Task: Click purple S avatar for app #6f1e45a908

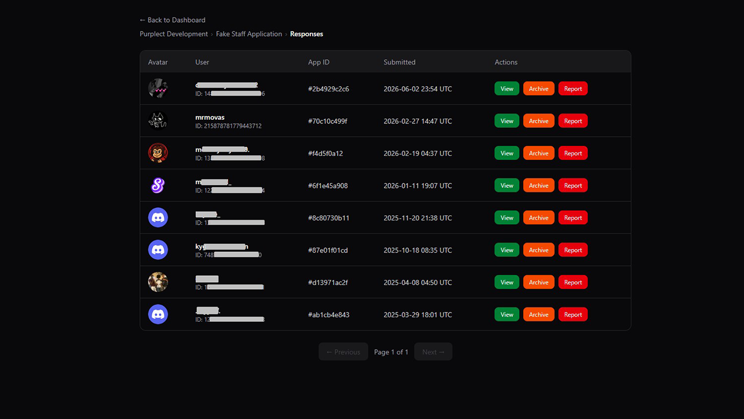Action: tap(158, 186)
